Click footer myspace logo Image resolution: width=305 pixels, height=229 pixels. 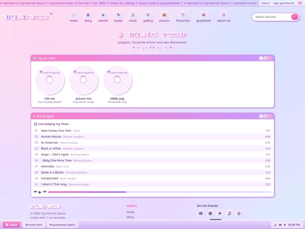46,206
